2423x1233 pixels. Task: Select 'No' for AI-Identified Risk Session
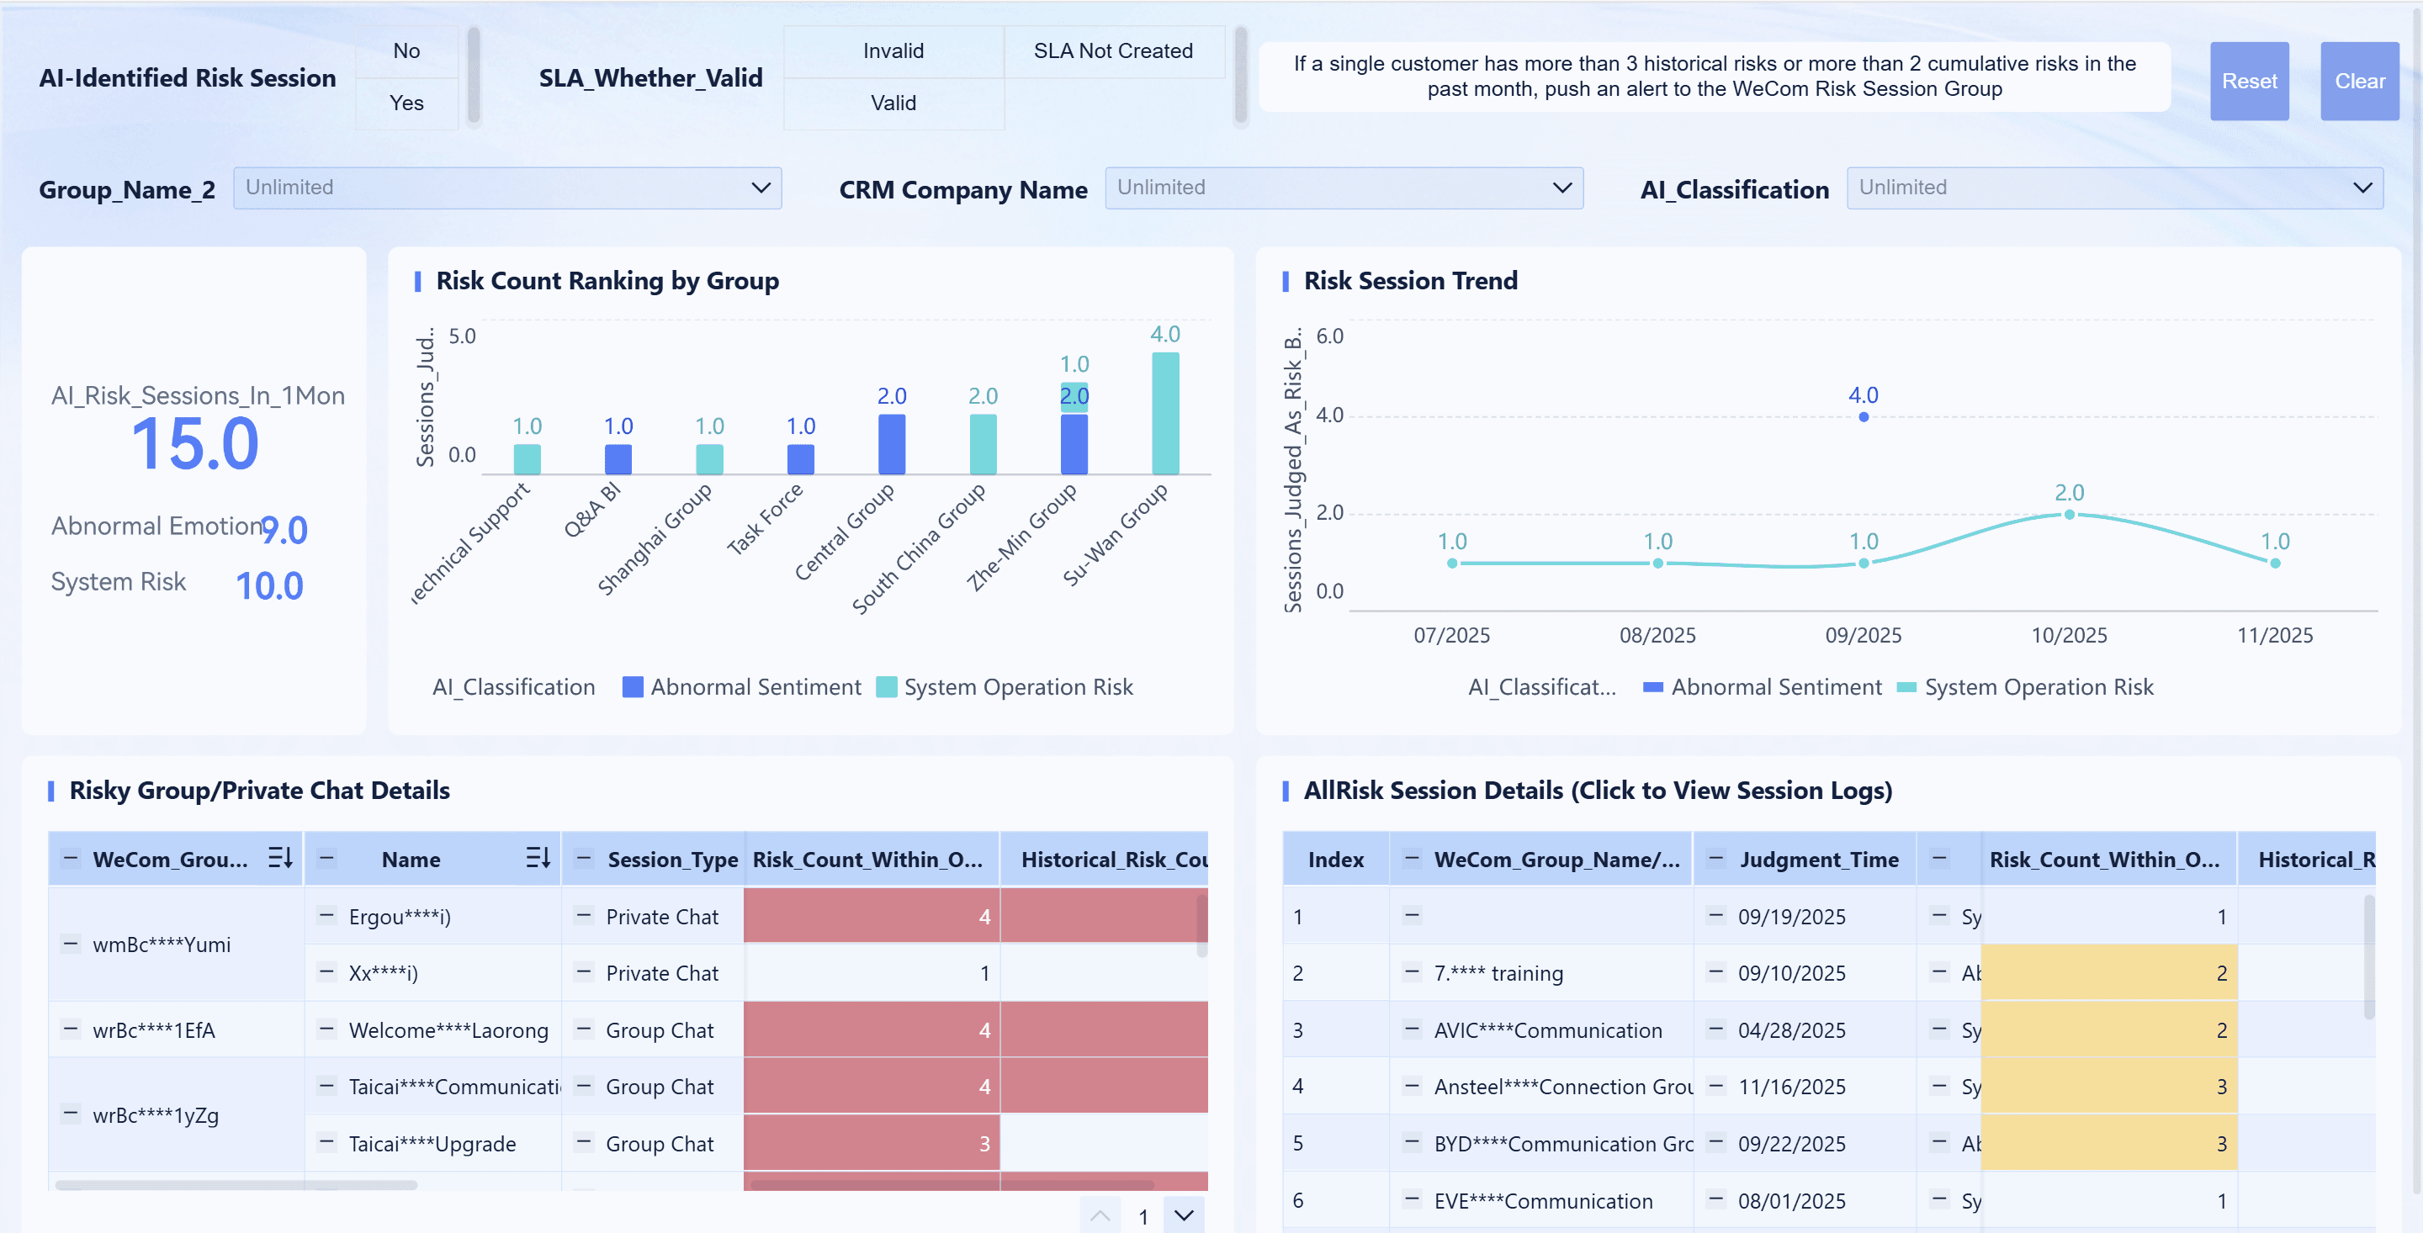click(406, 50)
